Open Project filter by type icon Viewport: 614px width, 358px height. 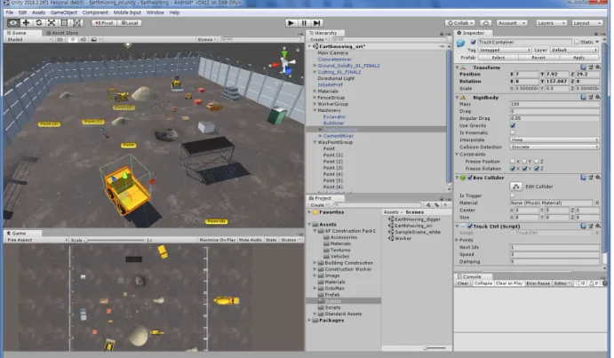pos(428,205)
